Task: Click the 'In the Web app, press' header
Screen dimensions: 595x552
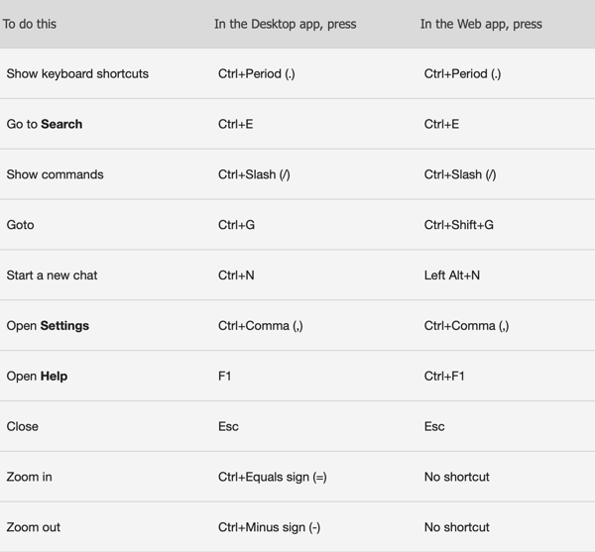Action: click(481, 24)
